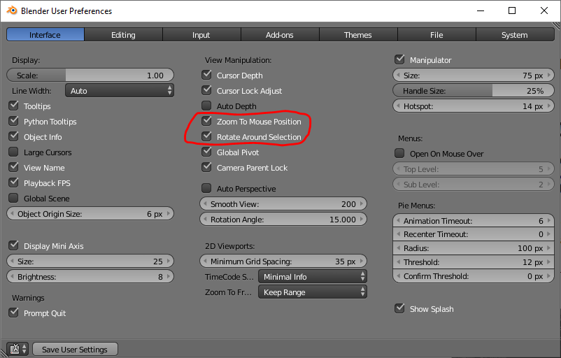Uncheck Prompt Quit warning

[x=13, y=313]
